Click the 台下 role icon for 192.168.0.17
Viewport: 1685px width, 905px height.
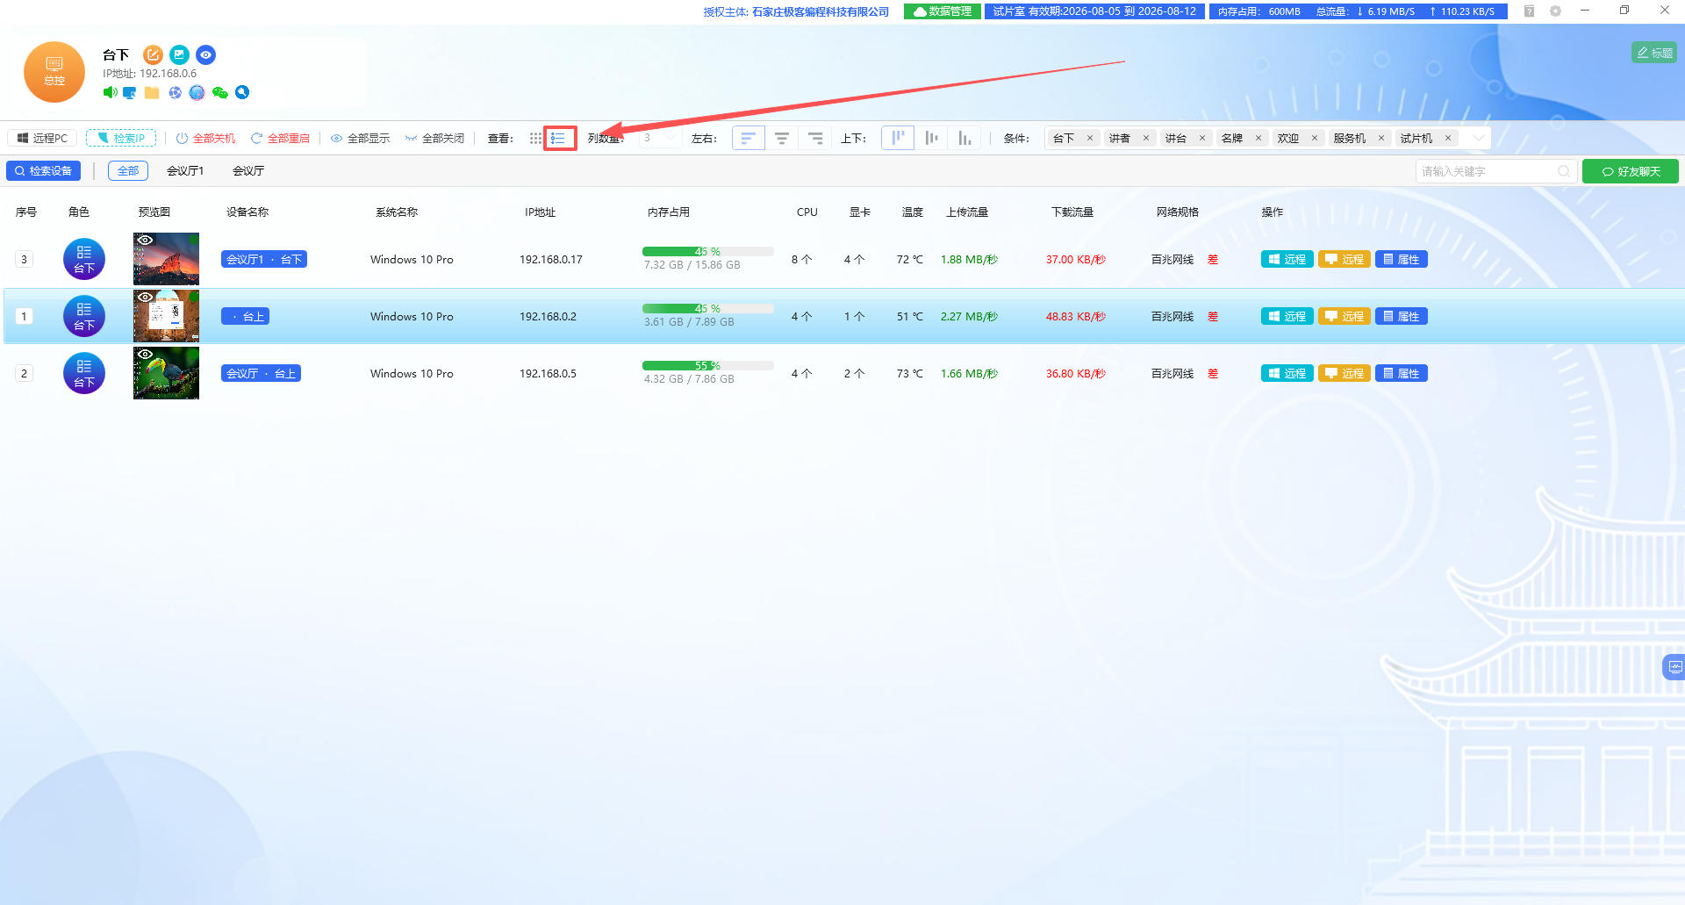(84, 259)
